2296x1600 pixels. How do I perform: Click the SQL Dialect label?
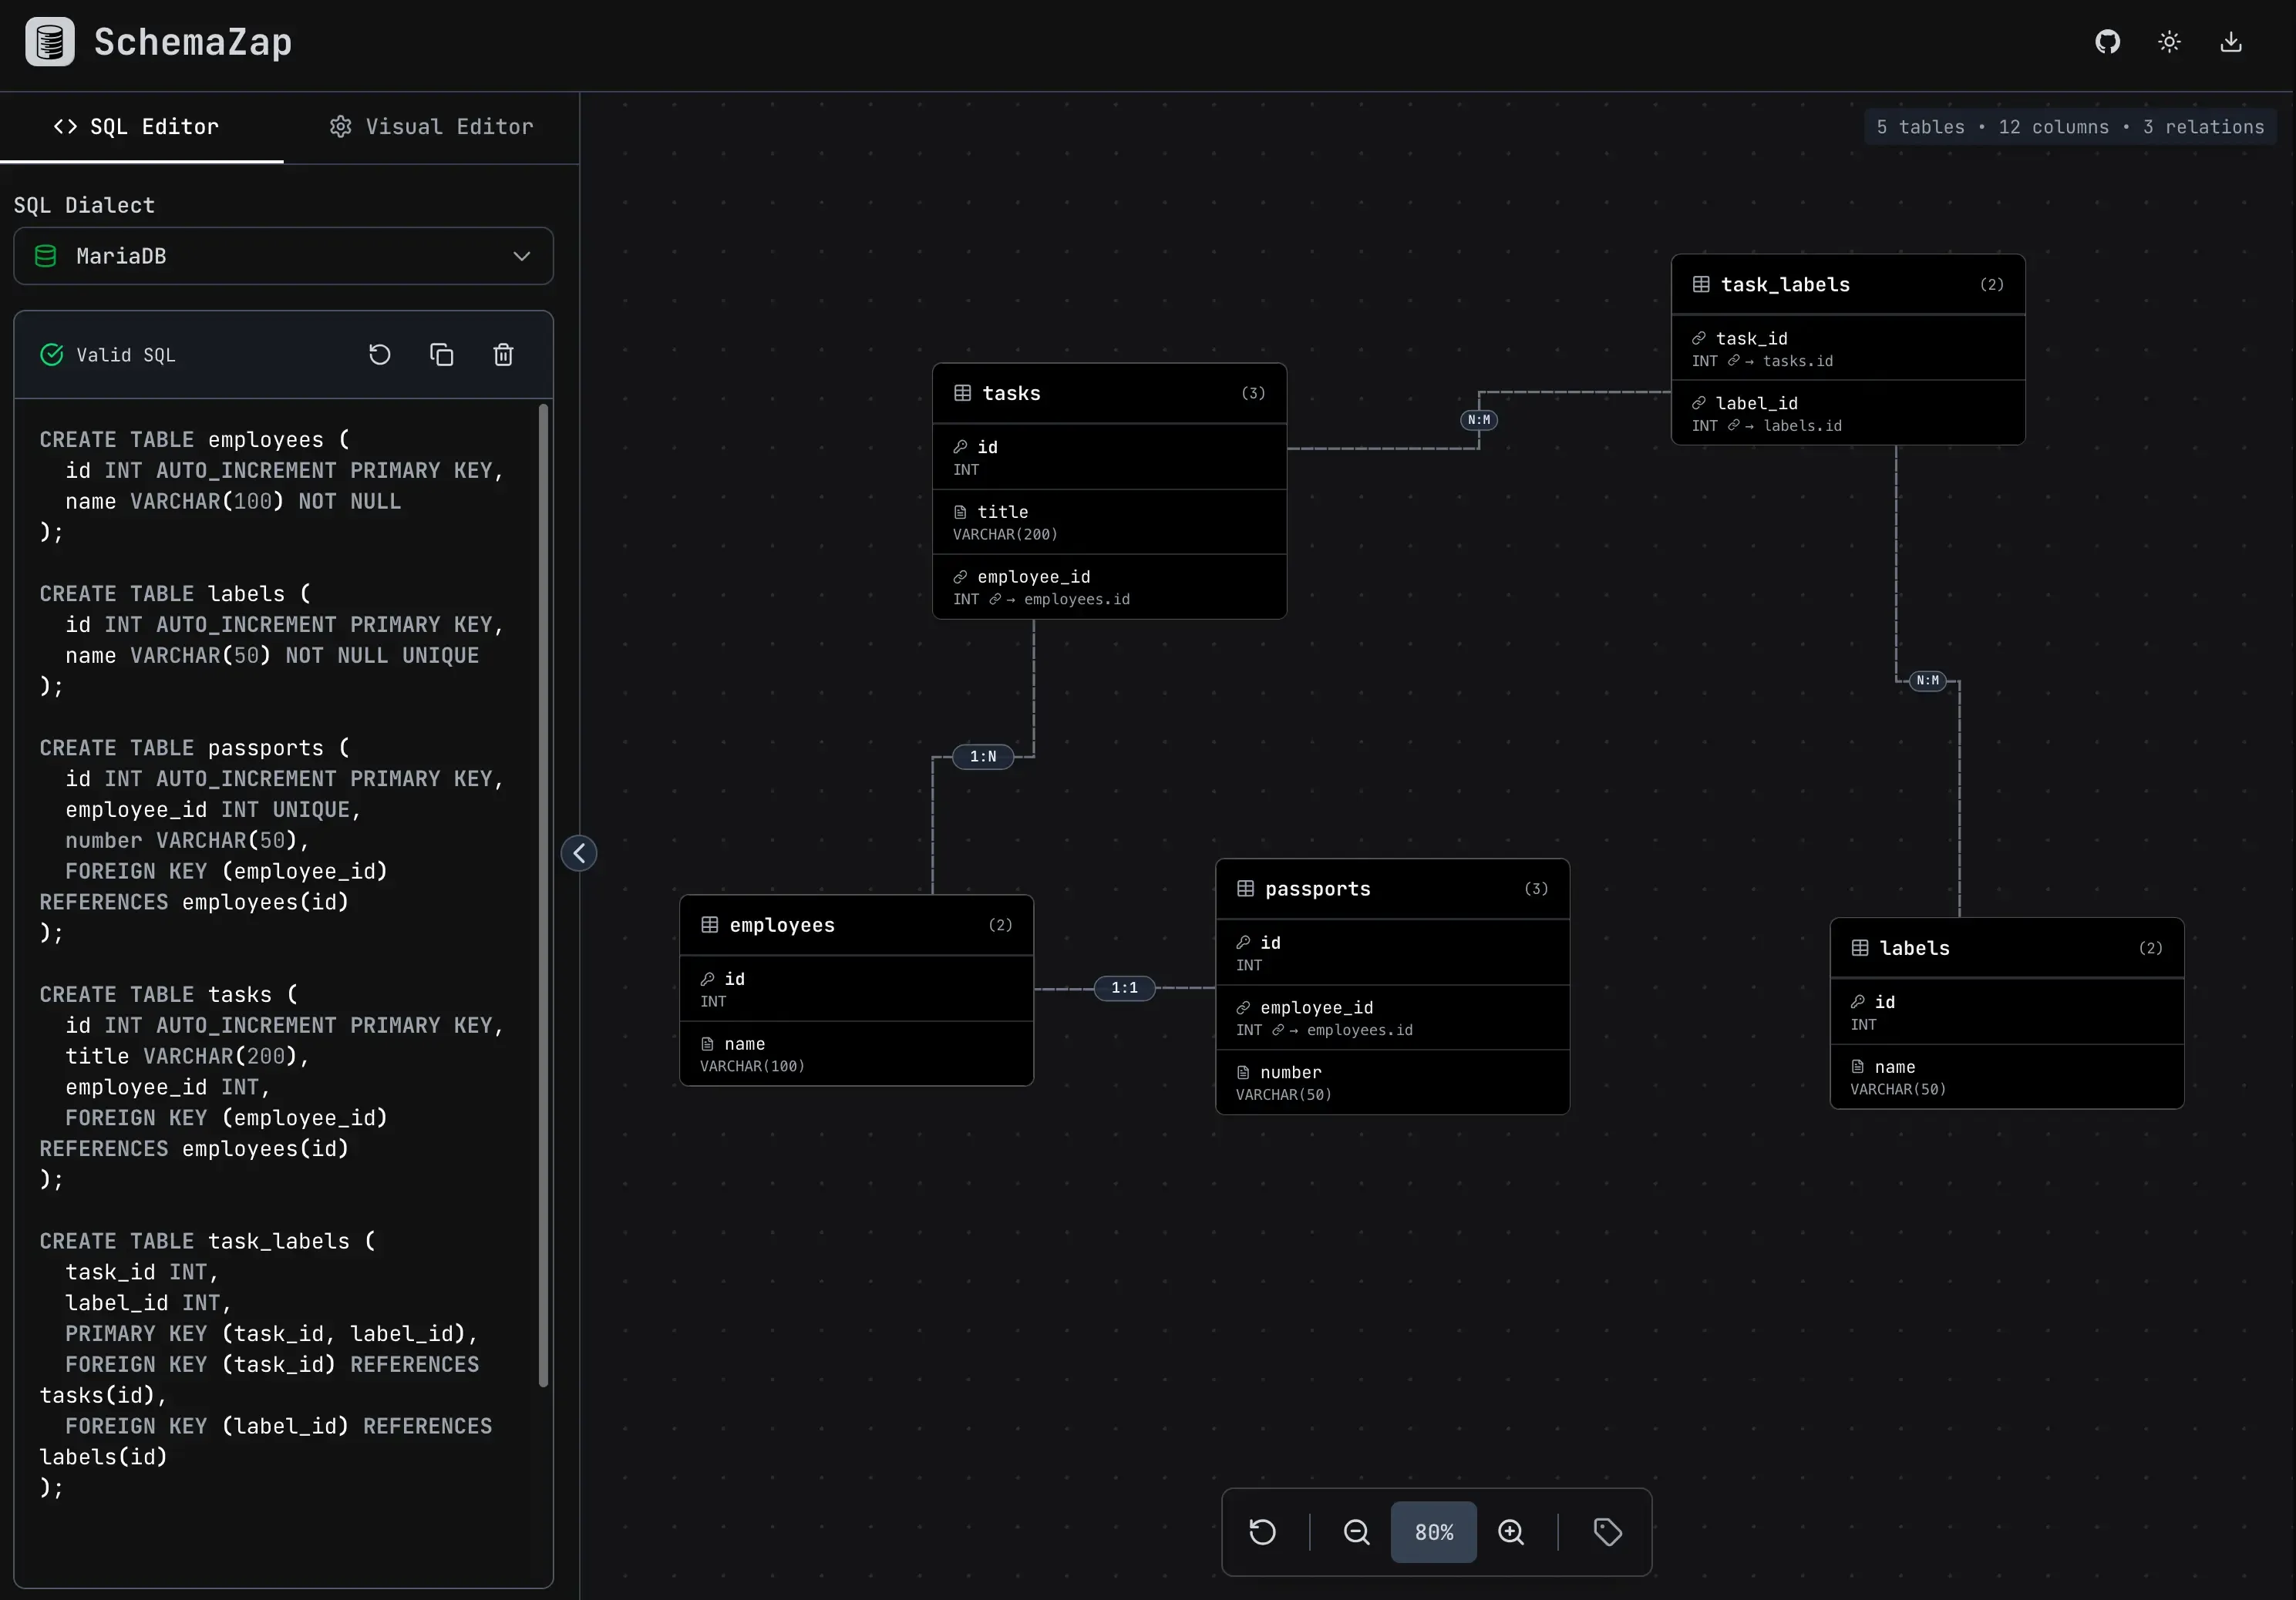84,206
